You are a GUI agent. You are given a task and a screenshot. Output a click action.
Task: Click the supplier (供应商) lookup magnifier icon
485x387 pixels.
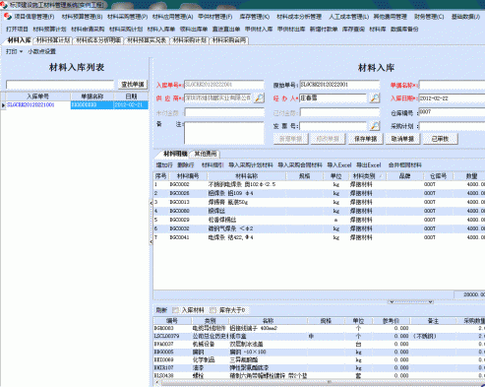click(259, 97)
